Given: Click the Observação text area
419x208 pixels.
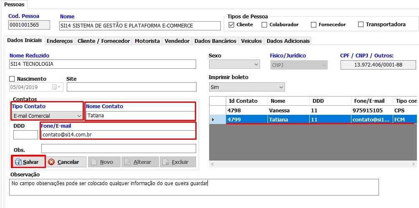Looking at the screenshot, I should [194, 187].
